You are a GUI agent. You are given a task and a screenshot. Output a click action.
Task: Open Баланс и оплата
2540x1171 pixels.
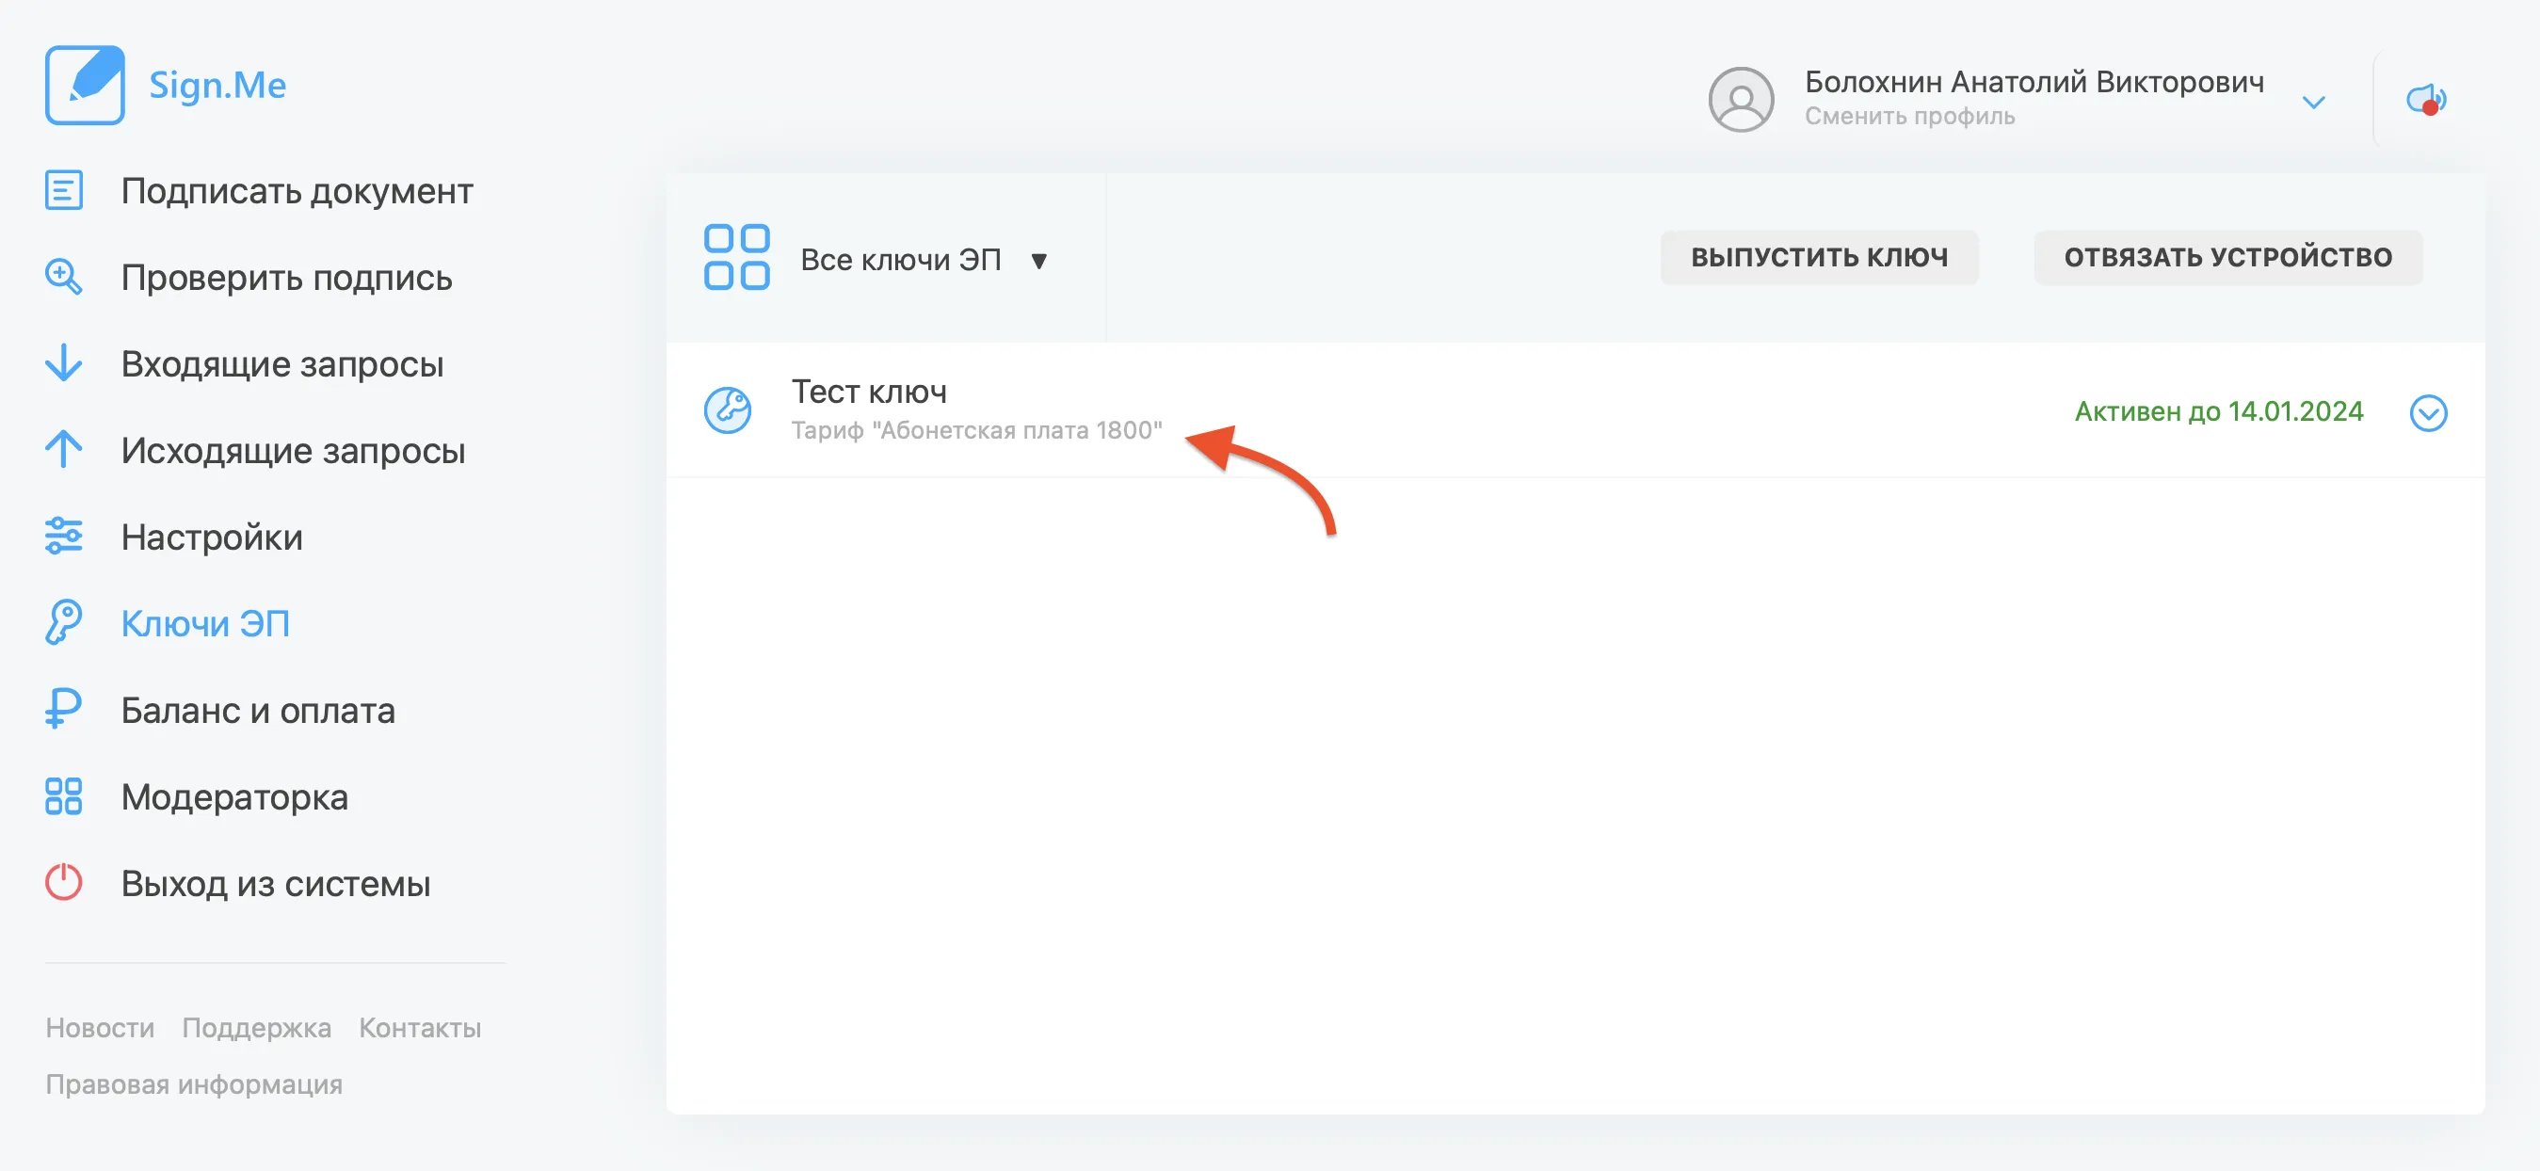(x=258, y=710)
